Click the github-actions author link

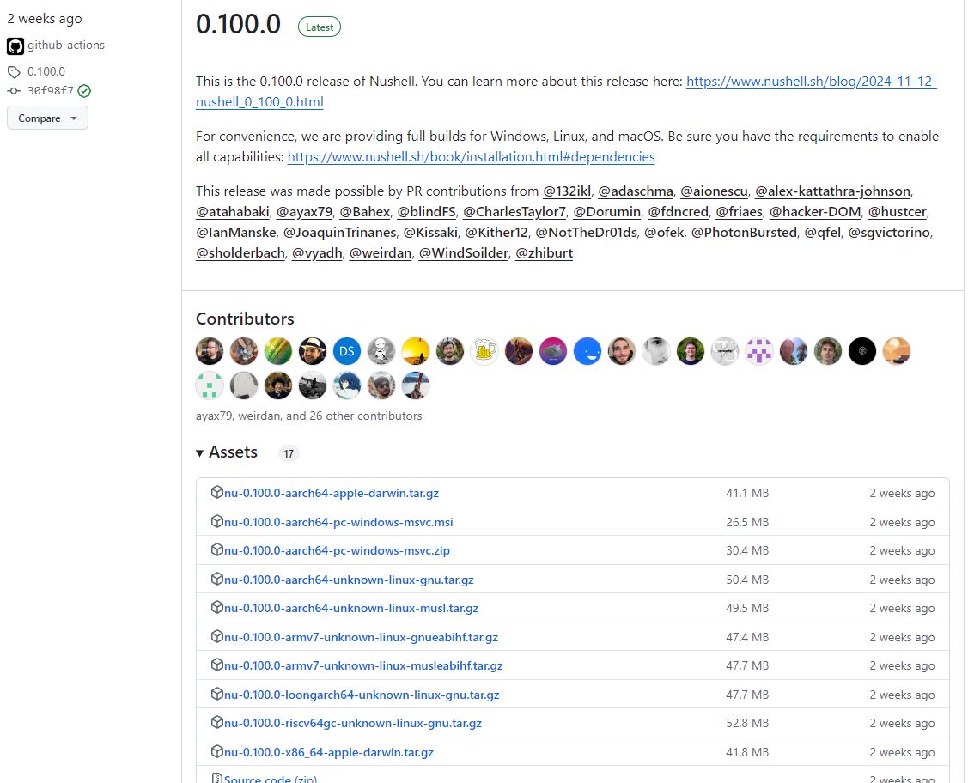(66, 45)
